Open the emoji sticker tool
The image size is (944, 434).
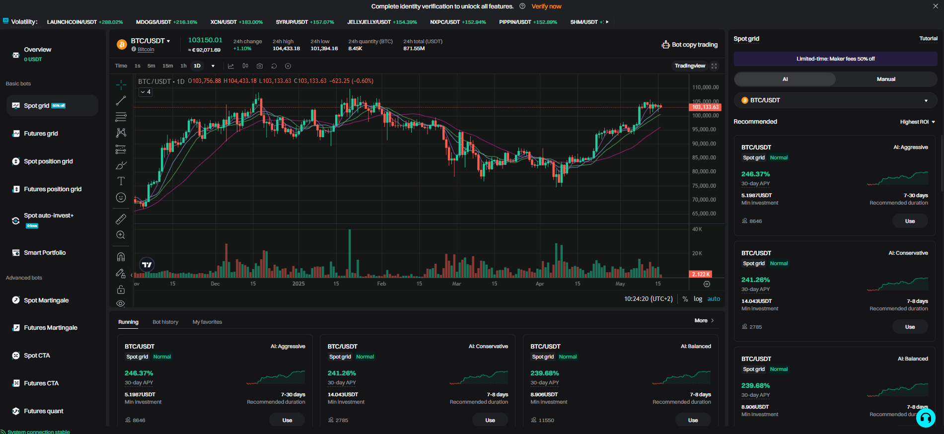click(x=121, y=198)
